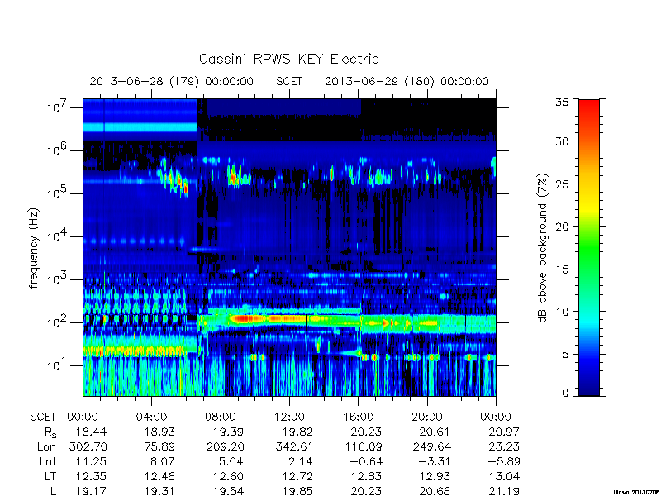Click the Lon value 249.64
The width and height of the screenshot is (661, 496).
[x=431, y=446]
